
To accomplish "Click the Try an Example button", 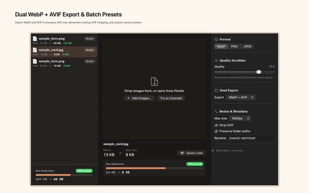I will click(171, 98).
